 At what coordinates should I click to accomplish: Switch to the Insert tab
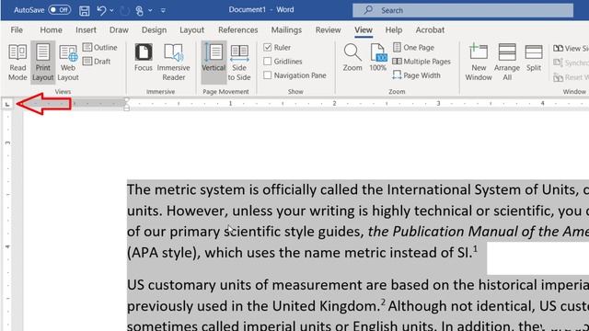tap(86, 29)
